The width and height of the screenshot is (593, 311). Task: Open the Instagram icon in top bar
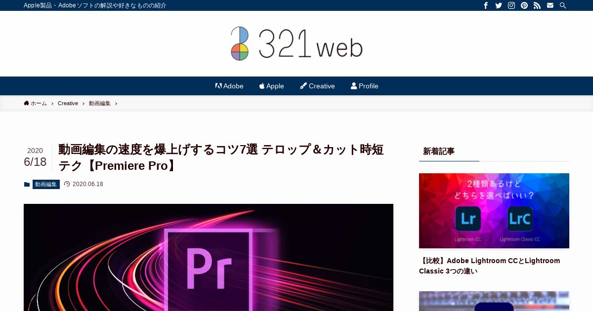coord(511,5)
